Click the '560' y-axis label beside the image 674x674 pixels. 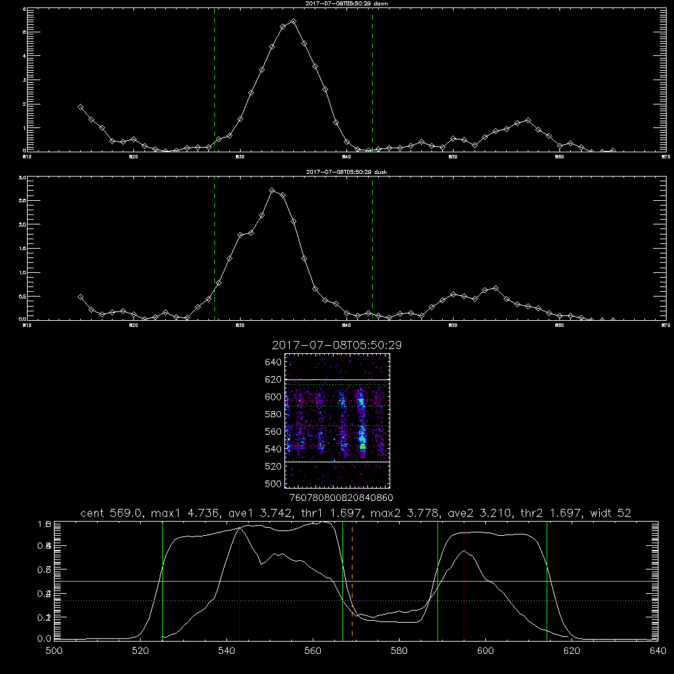pyautogui.click(x=273, y=431)
